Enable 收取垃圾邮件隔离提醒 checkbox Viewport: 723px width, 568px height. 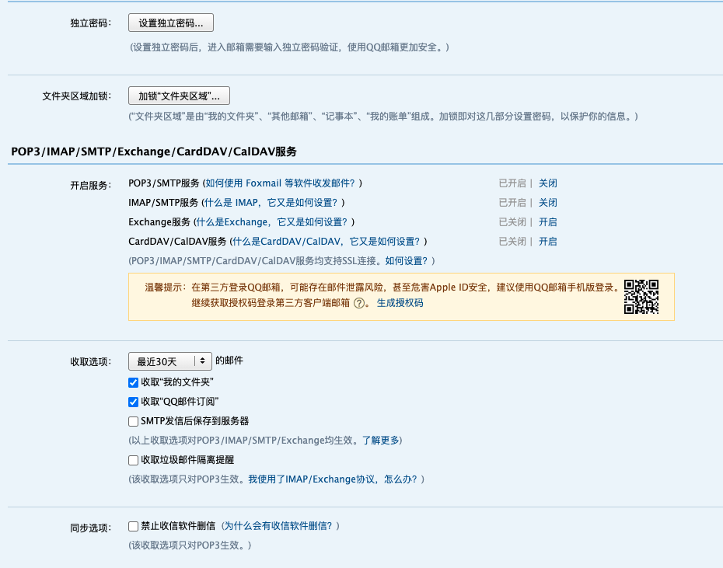[x=133, y=460]
